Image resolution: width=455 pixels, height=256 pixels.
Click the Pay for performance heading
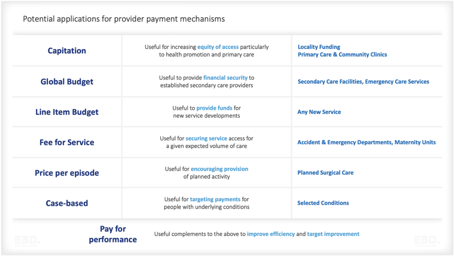pyautogui.click(x=113, y=234)
